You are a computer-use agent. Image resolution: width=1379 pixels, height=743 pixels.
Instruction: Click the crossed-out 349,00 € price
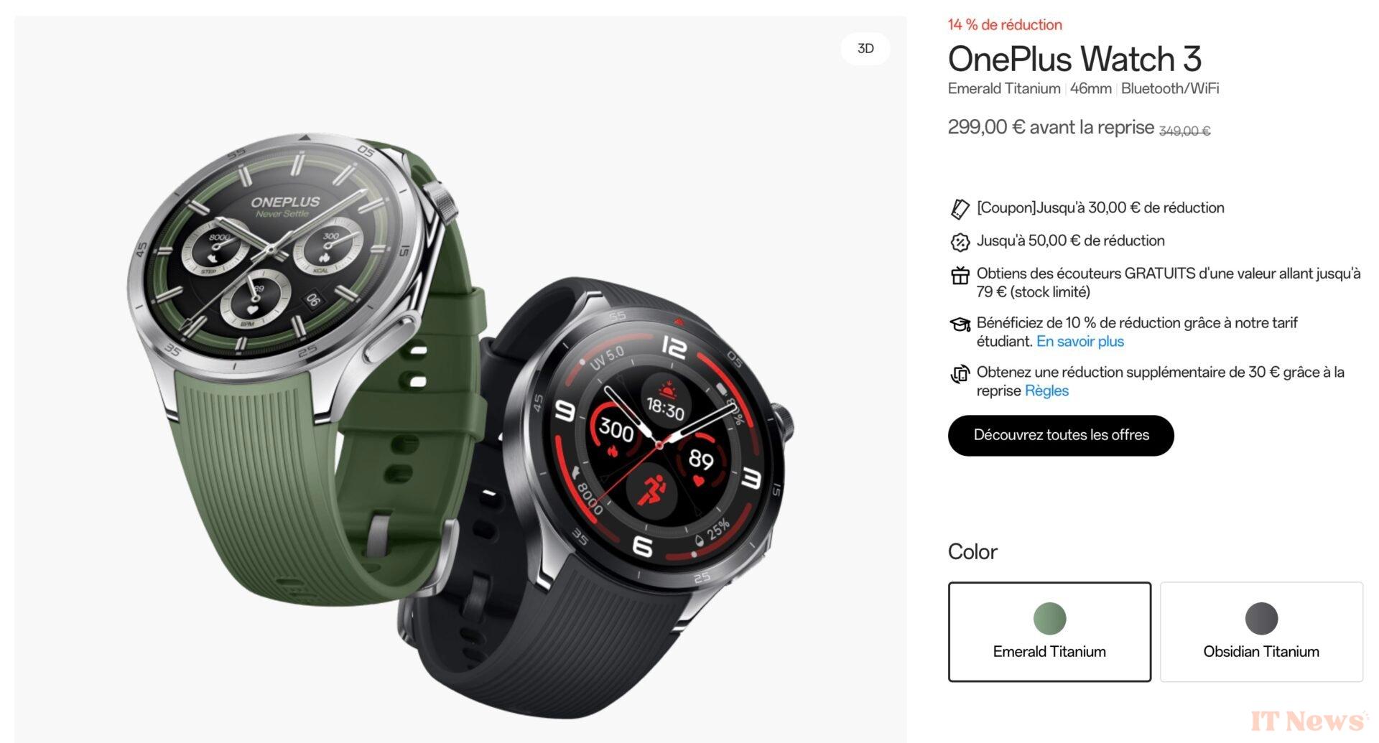1184,131
